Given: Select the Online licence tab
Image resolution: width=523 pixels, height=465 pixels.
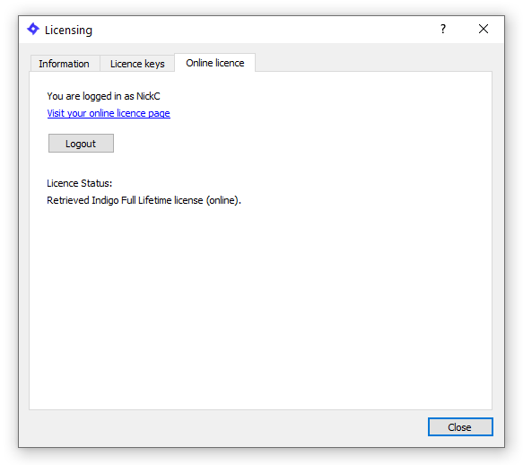Looking at the screenshot, I should coord(214,63).
